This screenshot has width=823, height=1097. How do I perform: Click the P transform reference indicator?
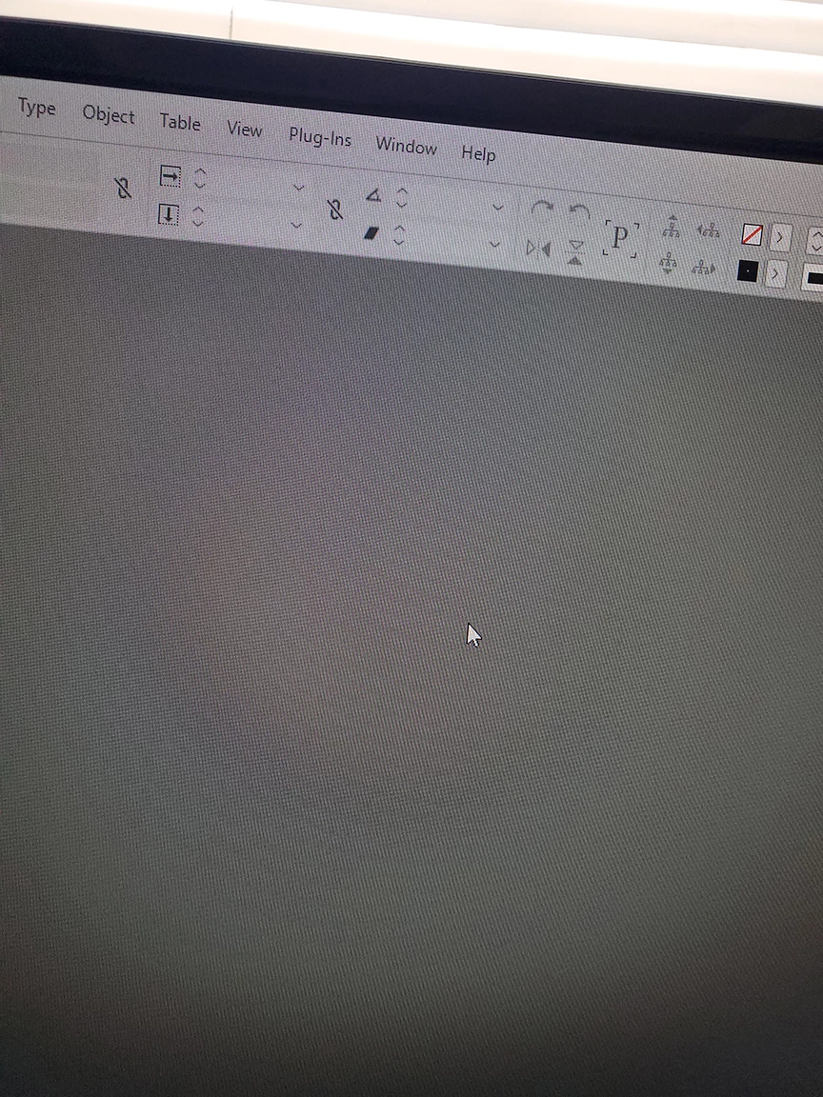621,239
